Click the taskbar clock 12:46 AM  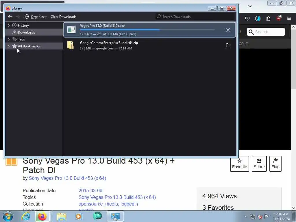[x=281, y=214]
